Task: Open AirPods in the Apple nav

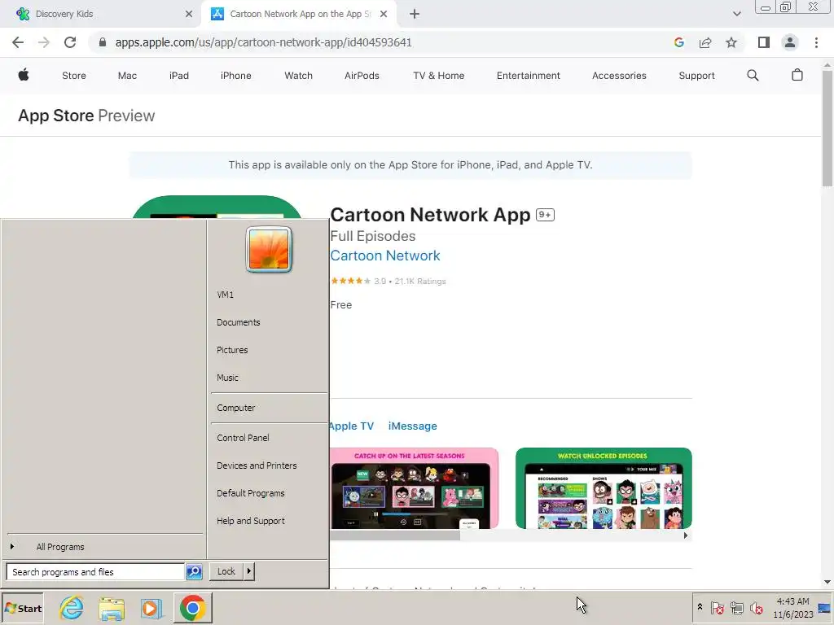Action: pos(362,76)
